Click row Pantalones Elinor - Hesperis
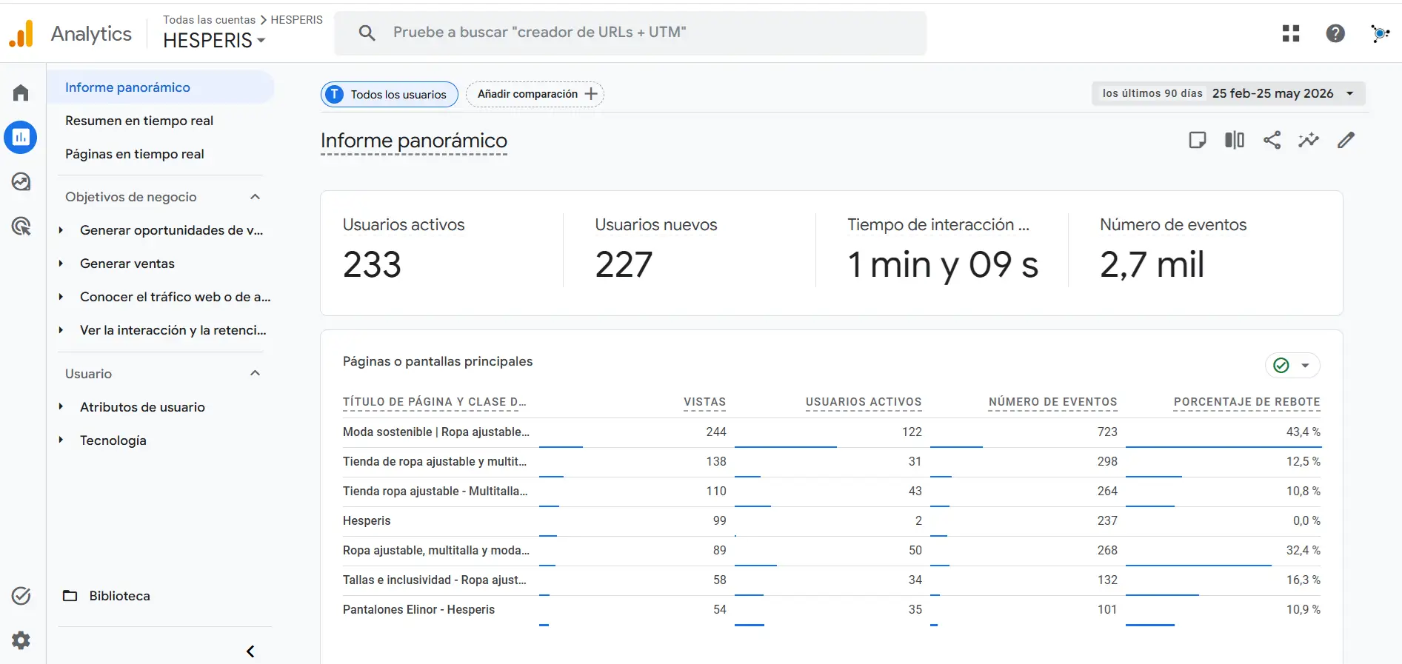 [832, 610]
